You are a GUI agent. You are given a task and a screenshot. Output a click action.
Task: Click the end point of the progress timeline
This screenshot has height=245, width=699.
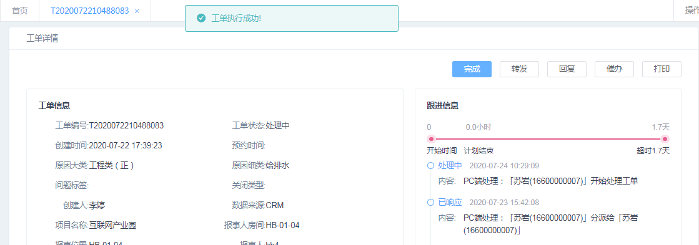click(665, 139)
